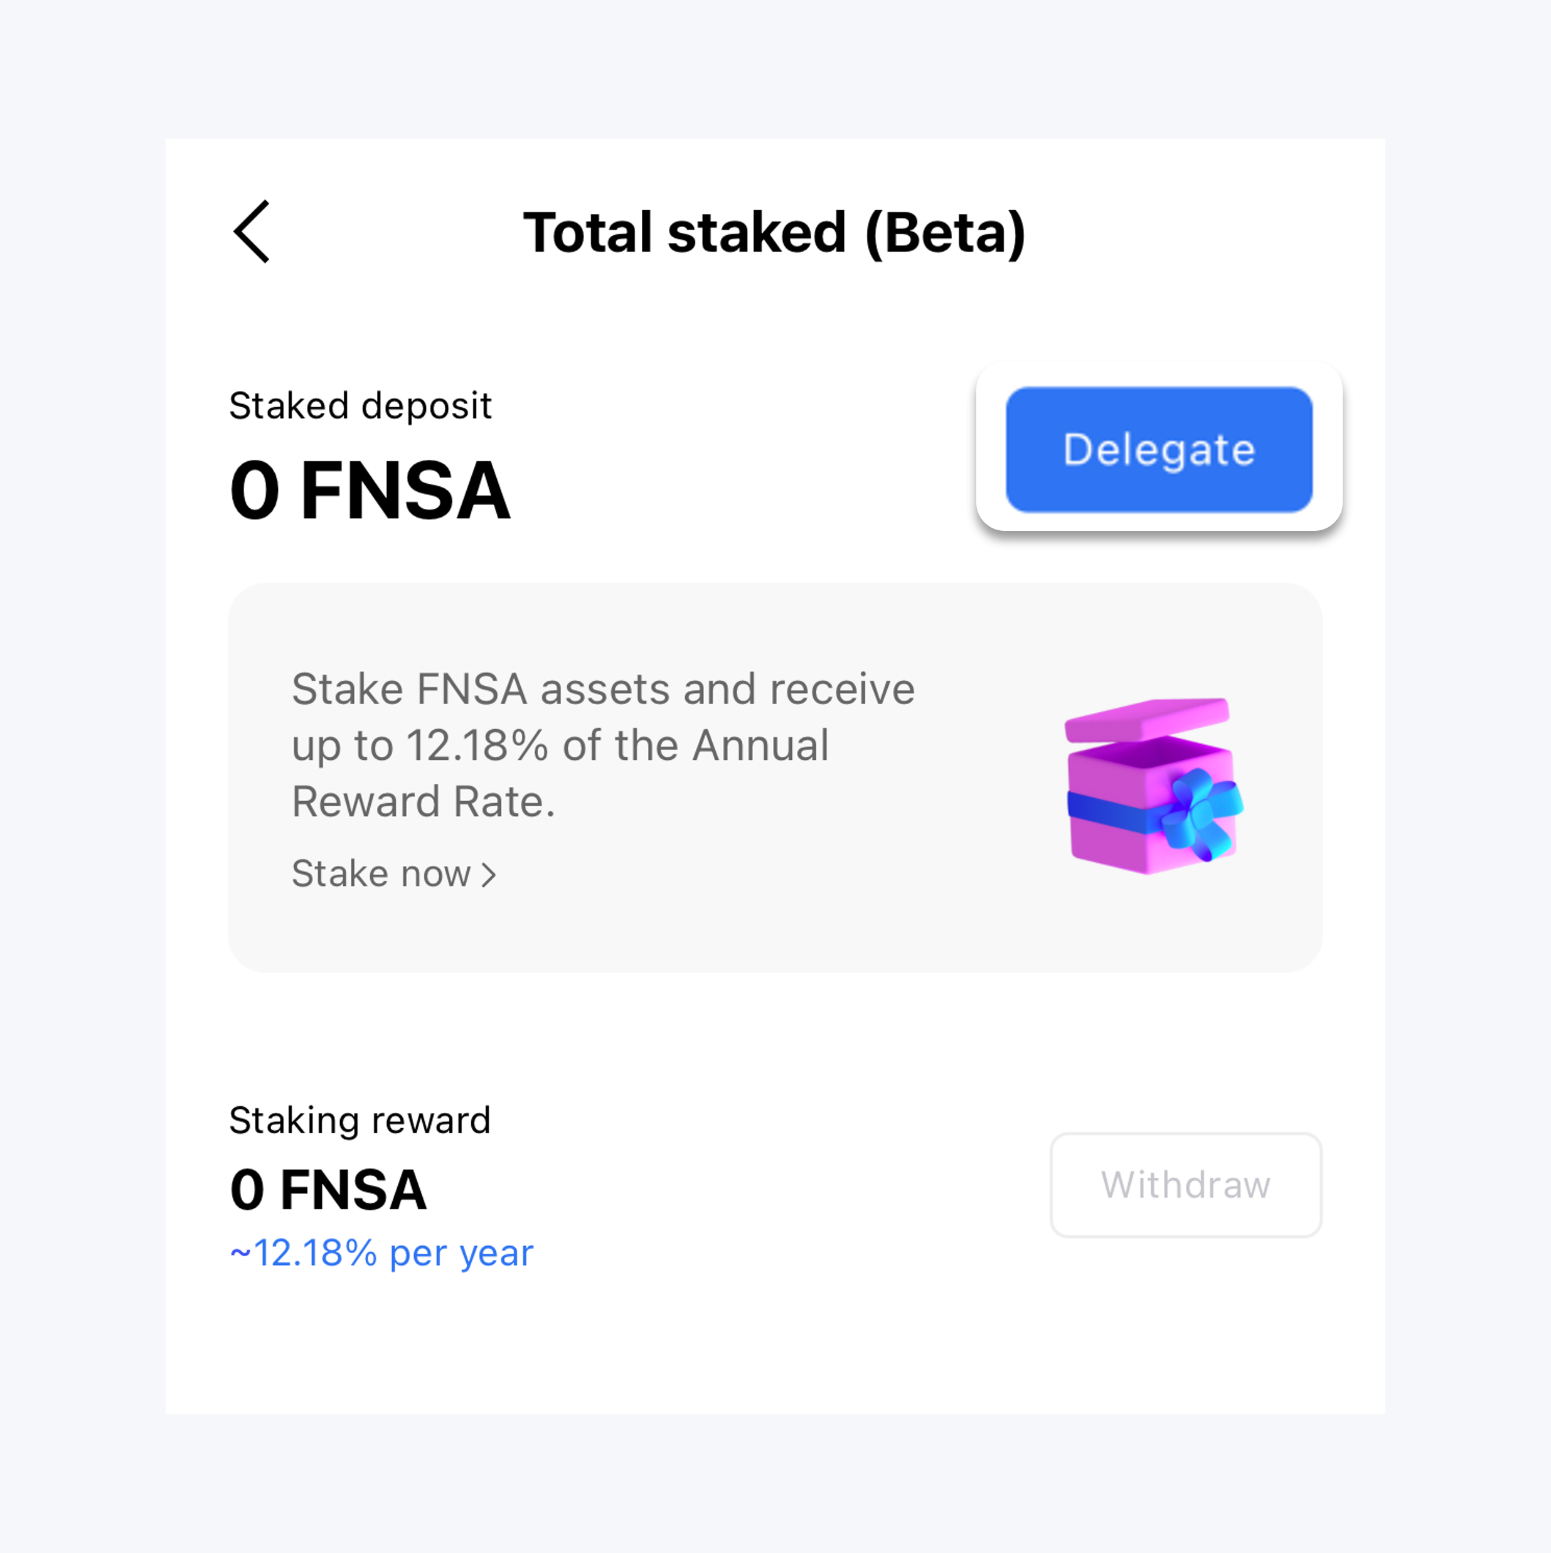
Task: Click the Staked deposit label
Action: [360, 406]
